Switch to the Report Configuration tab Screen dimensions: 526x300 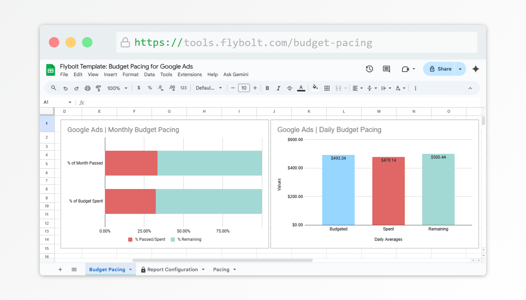(172, 269)
